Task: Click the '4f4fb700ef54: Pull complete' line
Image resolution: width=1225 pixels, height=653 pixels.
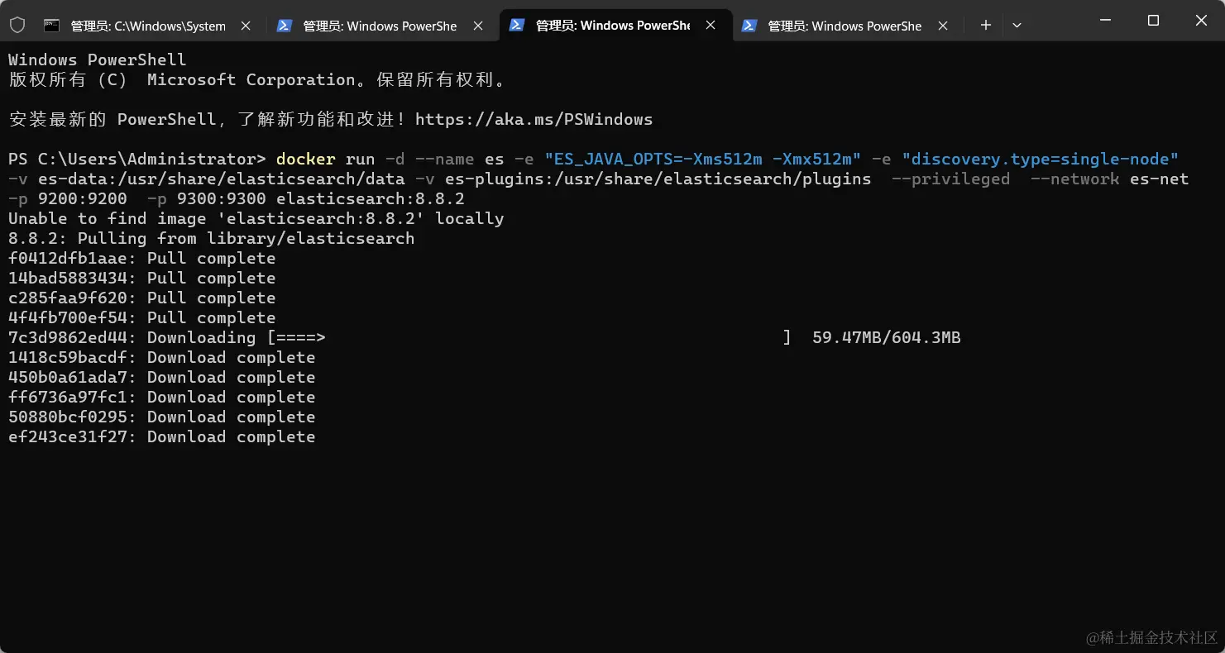Action: click(142, 317)
